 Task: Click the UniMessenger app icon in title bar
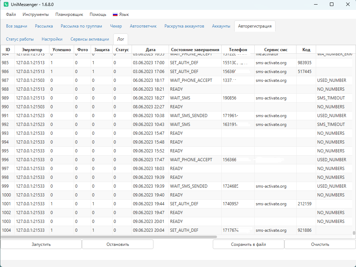(6, 5)
